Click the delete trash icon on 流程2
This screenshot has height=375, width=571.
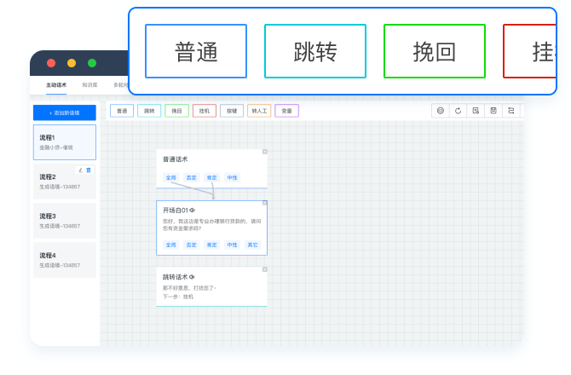point(89,170)
